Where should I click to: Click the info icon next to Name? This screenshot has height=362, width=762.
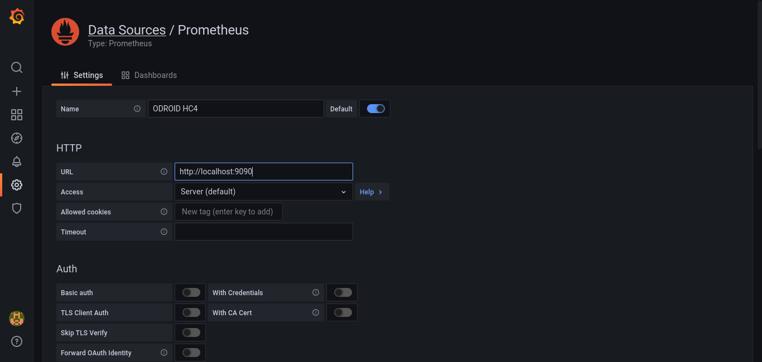pos(137,109)
